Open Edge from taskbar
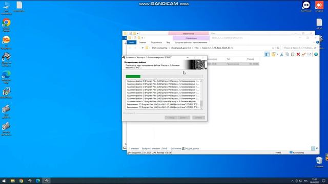 coord(38,180)
